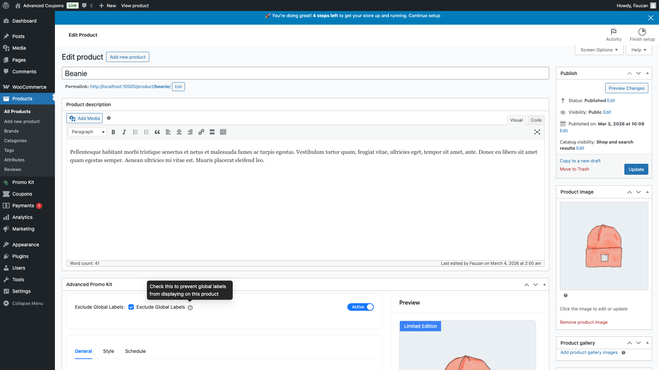Viewport: 659px width, 370px height.
Task: Open the Screen Options dropdown
Action: 599,50
